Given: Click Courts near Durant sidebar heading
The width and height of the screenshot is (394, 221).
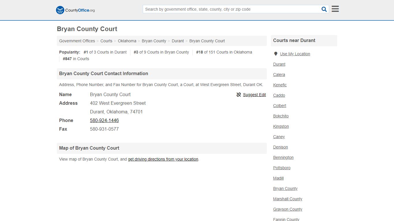Looking at the screenshot, I should 294,41.
